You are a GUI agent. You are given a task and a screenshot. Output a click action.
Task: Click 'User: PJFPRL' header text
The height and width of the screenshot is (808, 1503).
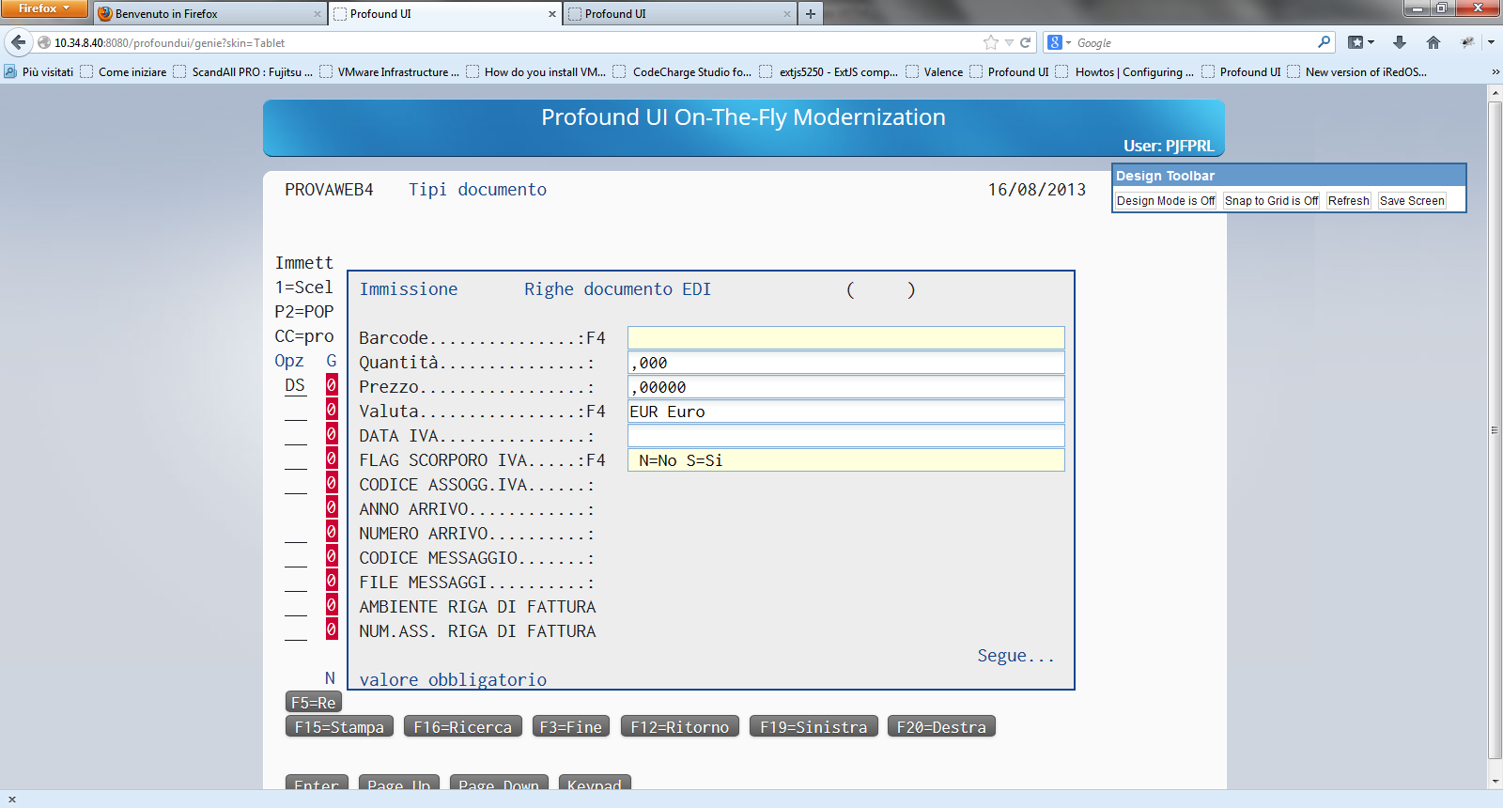[1169, 146]
